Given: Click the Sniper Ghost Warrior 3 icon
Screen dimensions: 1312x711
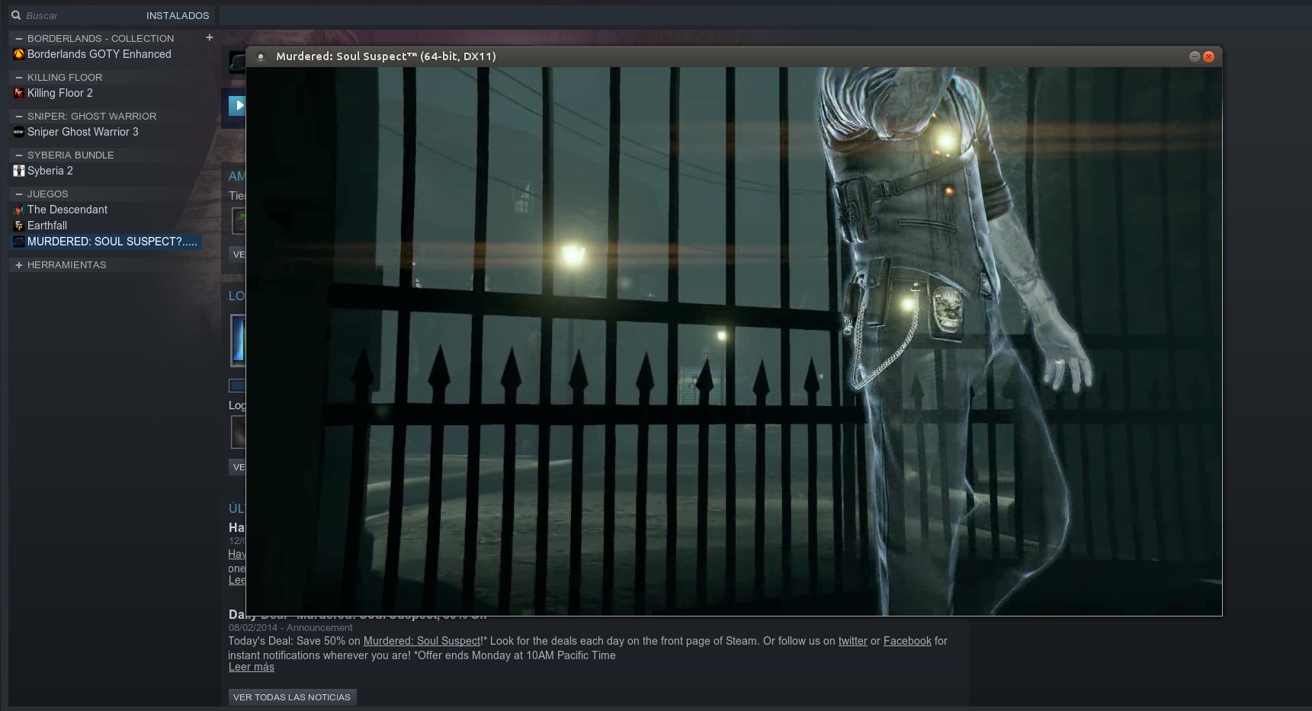Looking at the screenshot, I should pos(19,132).
